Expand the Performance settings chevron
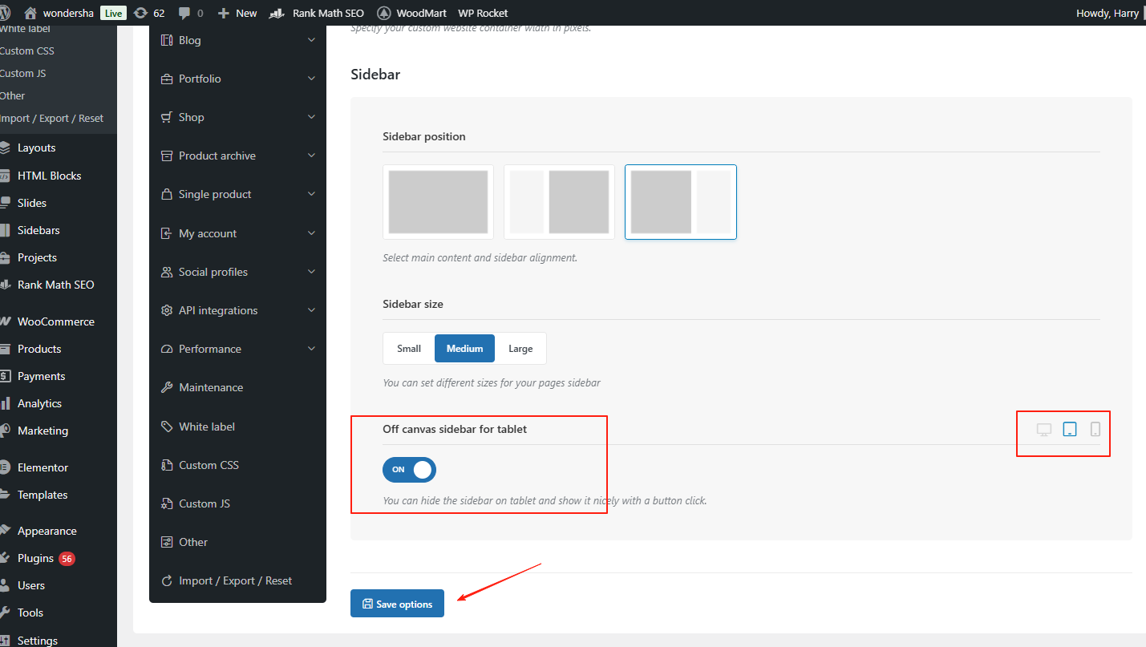1146x647 pixels. pos(311,349)
